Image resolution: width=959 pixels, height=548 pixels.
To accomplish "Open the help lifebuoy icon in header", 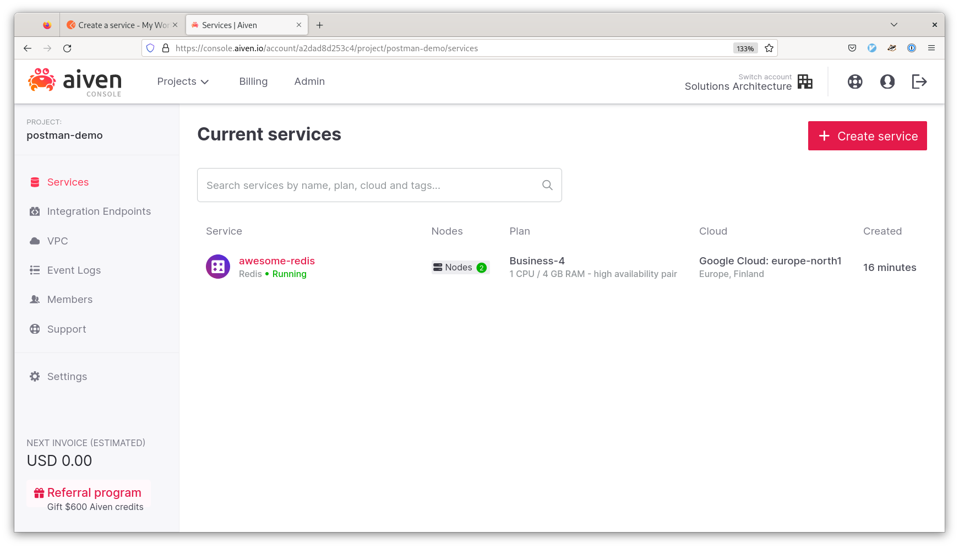I will [x=855, y=82].
